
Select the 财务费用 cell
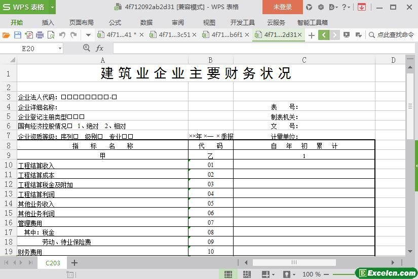(x=103, y=251)
